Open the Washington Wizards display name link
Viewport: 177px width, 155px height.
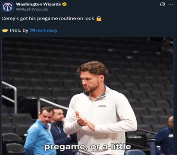pyautogui.click(x=38, y=4)
